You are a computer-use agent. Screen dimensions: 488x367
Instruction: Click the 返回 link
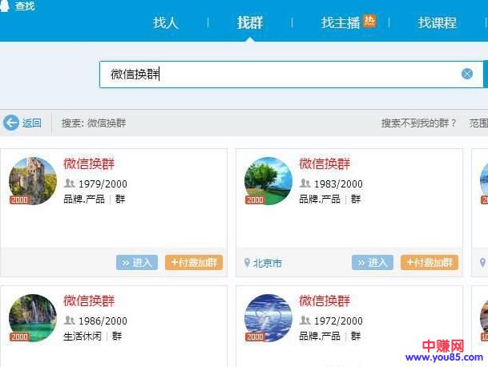[x=32, y=123]
